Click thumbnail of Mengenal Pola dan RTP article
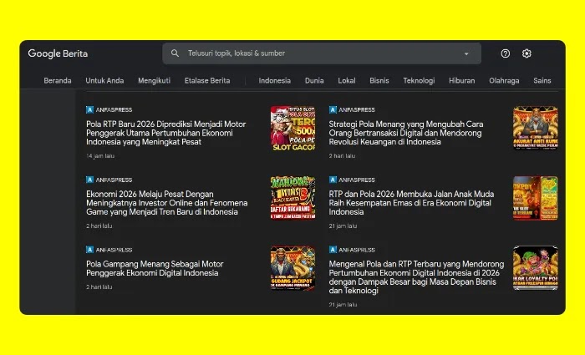This screenshot has width=585, height=355. 536,268
